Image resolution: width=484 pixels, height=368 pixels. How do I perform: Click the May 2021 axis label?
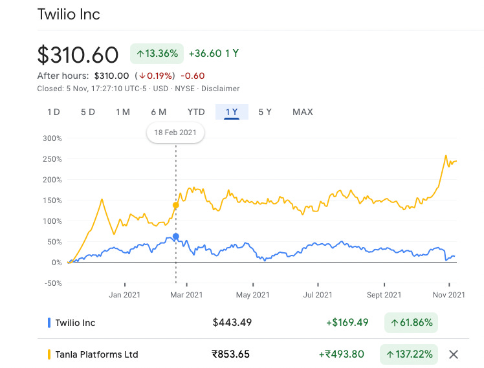[x=253, y=295]
